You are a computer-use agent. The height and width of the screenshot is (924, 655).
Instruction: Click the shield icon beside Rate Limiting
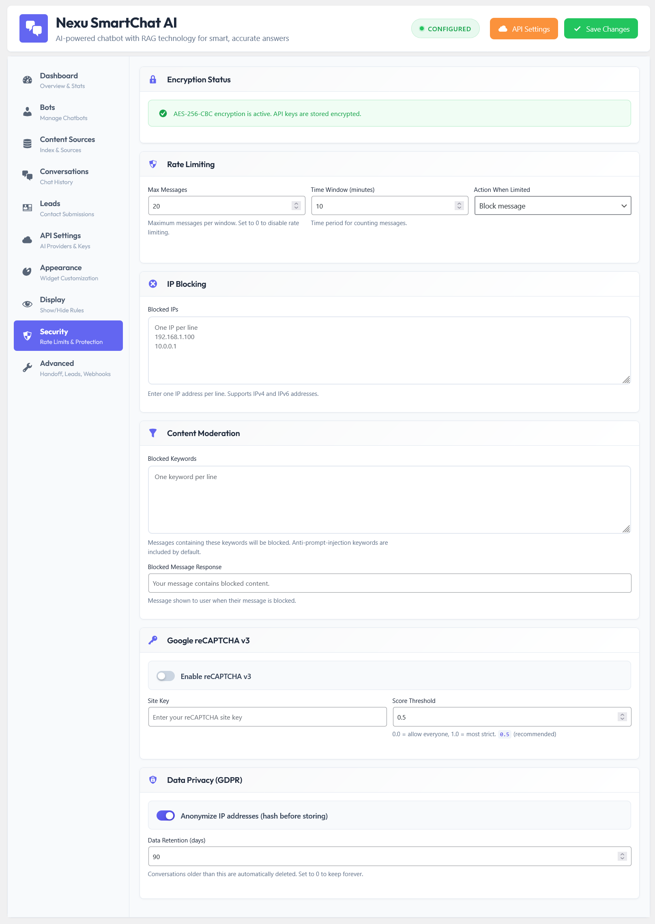[x=153, y=164]
